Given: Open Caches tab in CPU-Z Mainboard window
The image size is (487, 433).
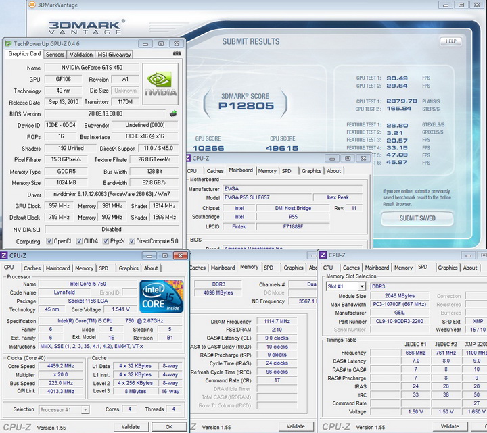Looking at the screenshot, I should coord(215,171).
